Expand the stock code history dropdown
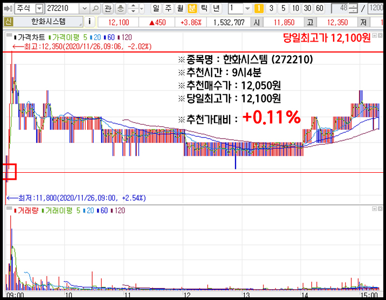The image size is (386, 300). pyautogui.click(x=84, y=9)
